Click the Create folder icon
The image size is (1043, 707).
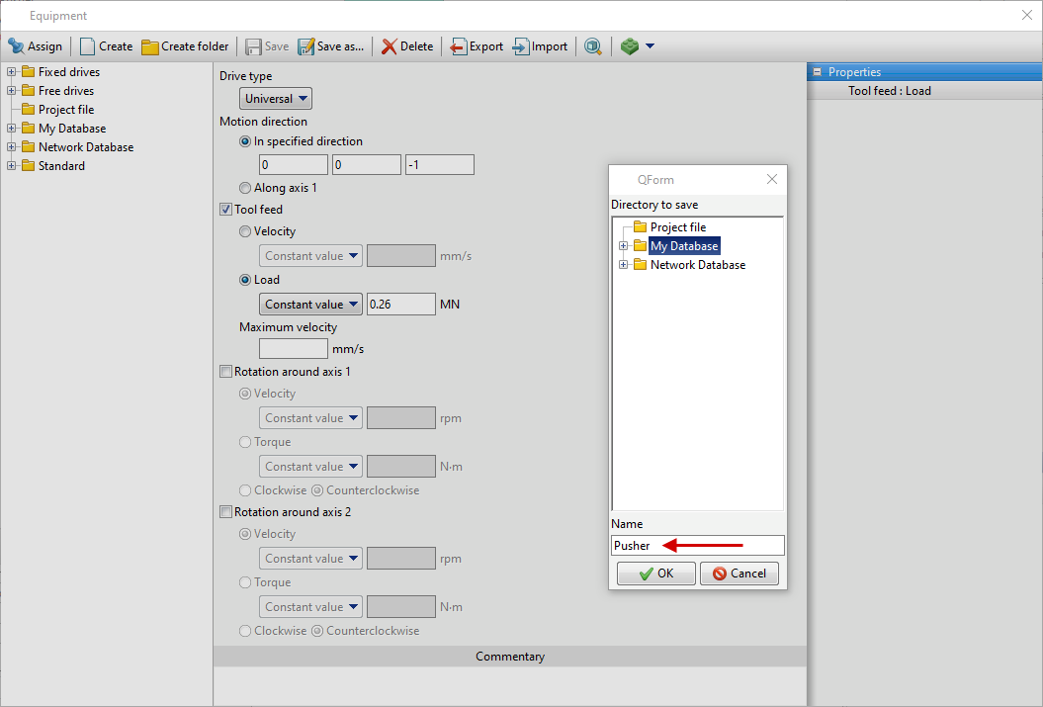pyautogui.click(x=150, y=46)
